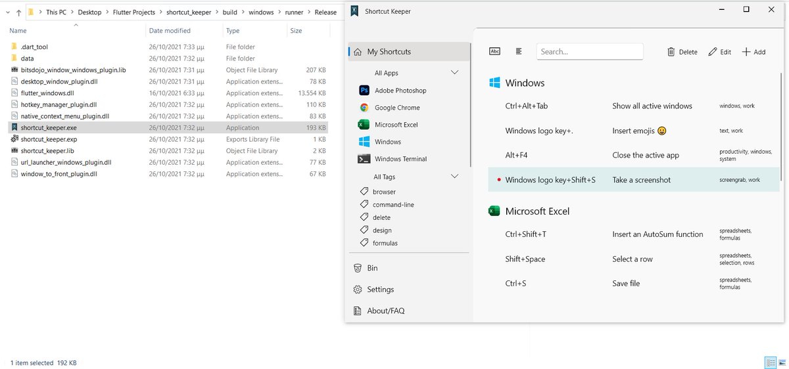Filter by the command-line tag
The width and height of the screenshot is (789, 369).
point(393,204)
